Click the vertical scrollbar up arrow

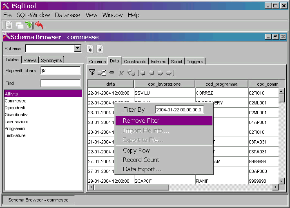tap(281, 91)
